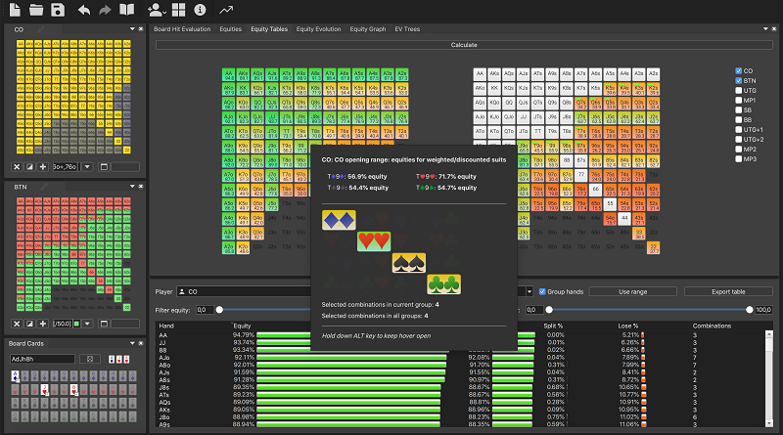Image resolution: width=783 pixels, height=435 pixels.
Task: Click the AdJh8h board cards input field
Action: [42, 359]
